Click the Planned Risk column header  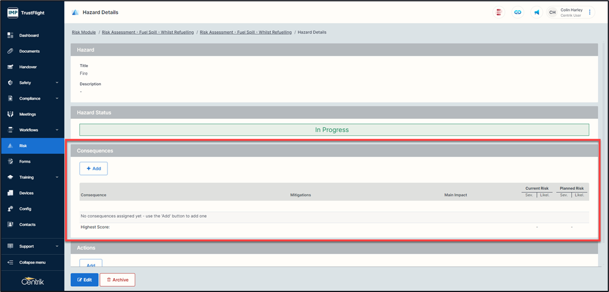[x=572, y=188]
